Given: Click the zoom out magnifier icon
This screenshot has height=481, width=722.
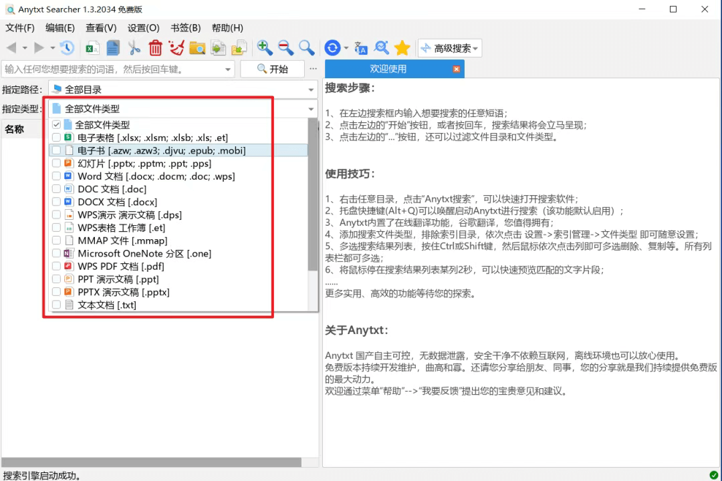Looking at the screenshot, I should point(285,48).
